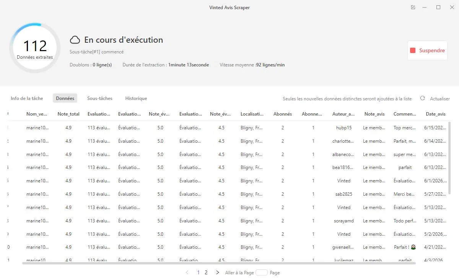Open the Historique tab
This screenshot has height=280, width=459.
click(x=136, y=98)
